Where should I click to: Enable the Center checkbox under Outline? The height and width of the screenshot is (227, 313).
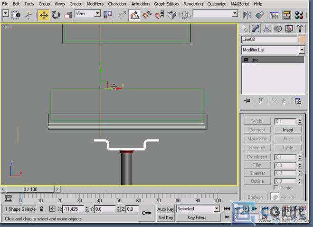point(276,188)
